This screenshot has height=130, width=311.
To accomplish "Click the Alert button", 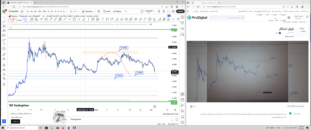I will click(x=107, y=11).
